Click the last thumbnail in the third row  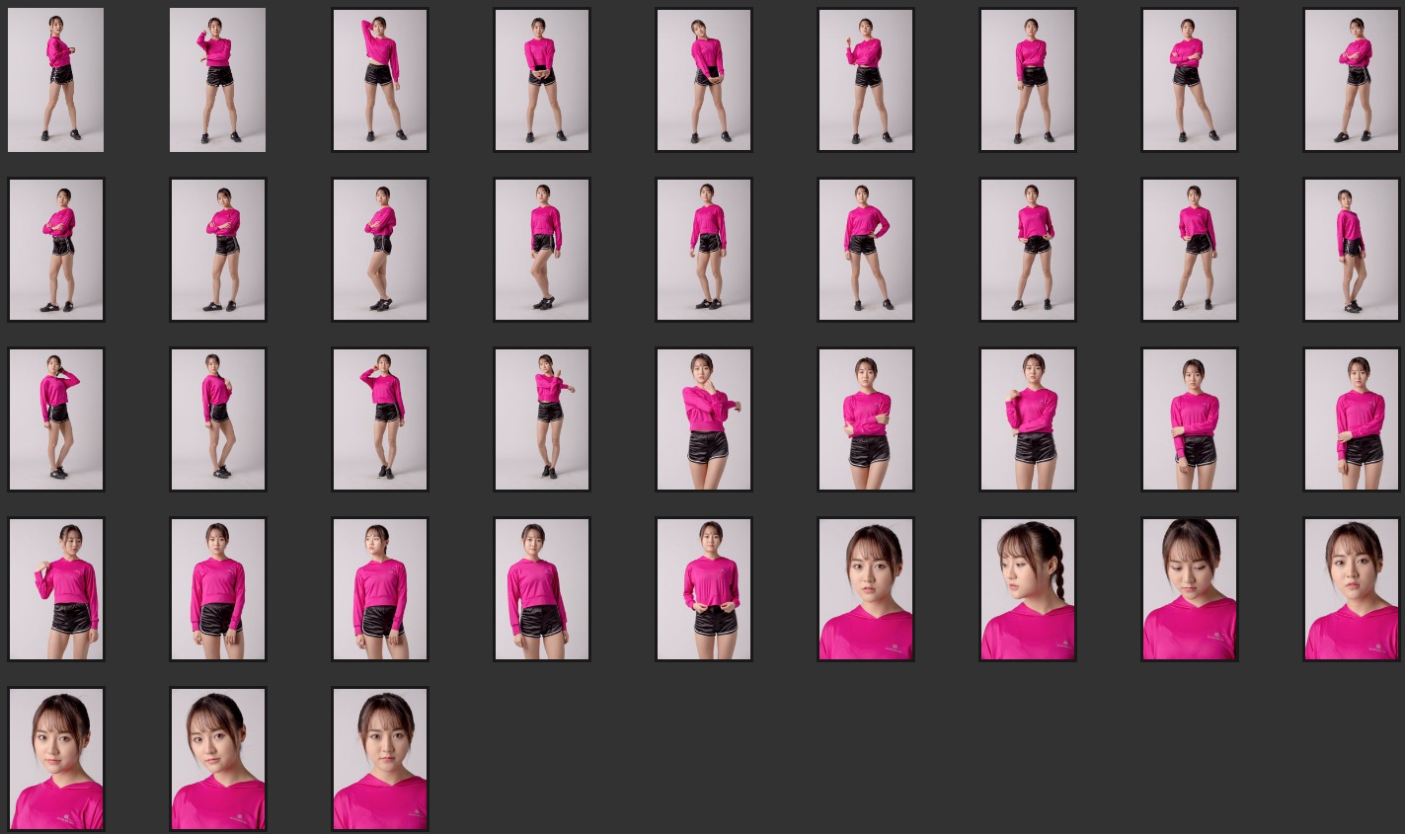point(1352,419)
